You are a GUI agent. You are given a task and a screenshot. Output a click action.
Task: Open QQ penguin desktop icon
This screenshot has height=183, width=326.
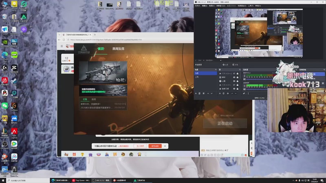(4, 94)
